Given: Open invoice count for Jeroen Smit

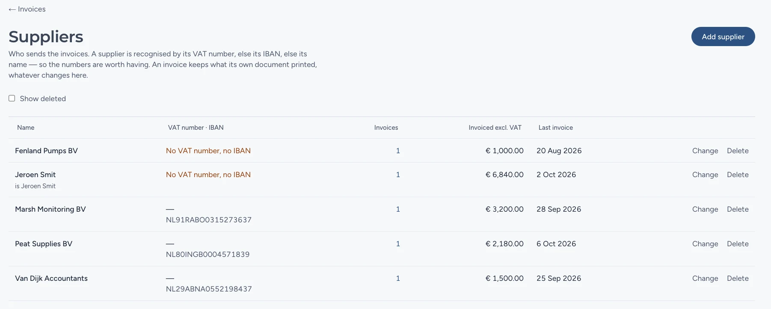Looking at the screenshot, I should (398, 175).
